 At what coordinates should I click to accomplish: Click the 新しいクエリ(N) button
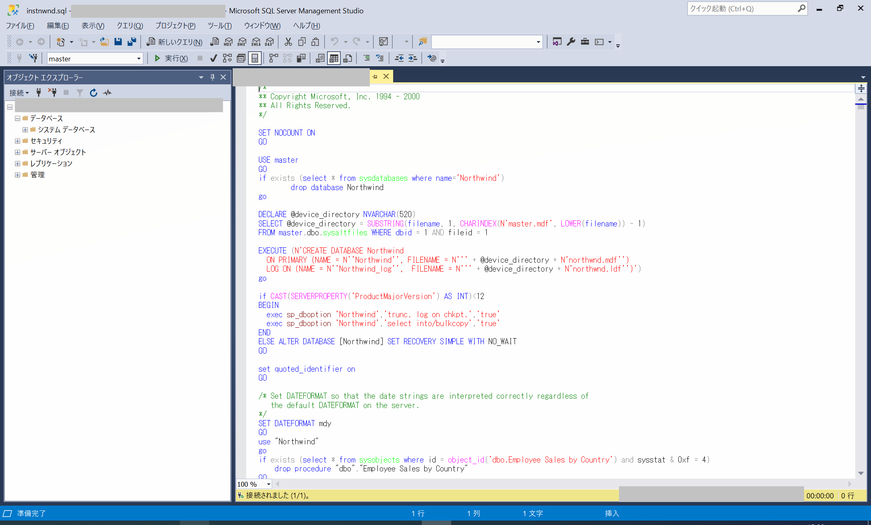174,42
